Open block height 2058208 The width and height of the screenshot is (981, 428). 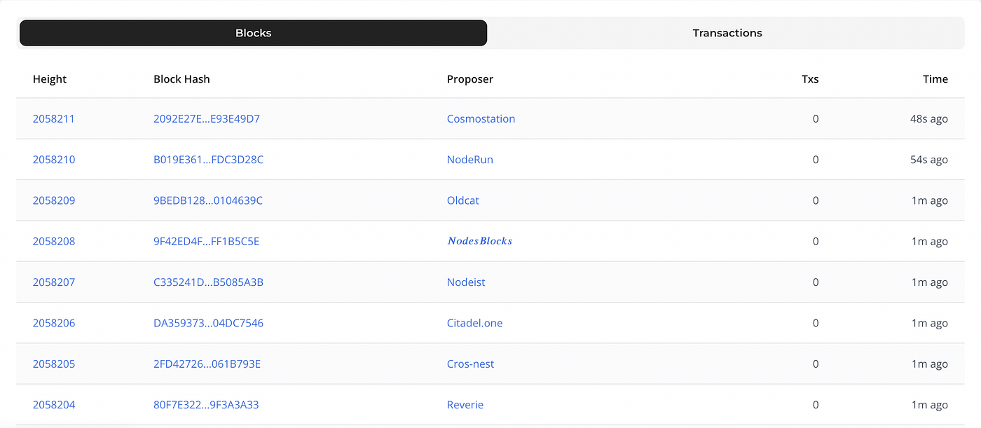tap(54, 242)
